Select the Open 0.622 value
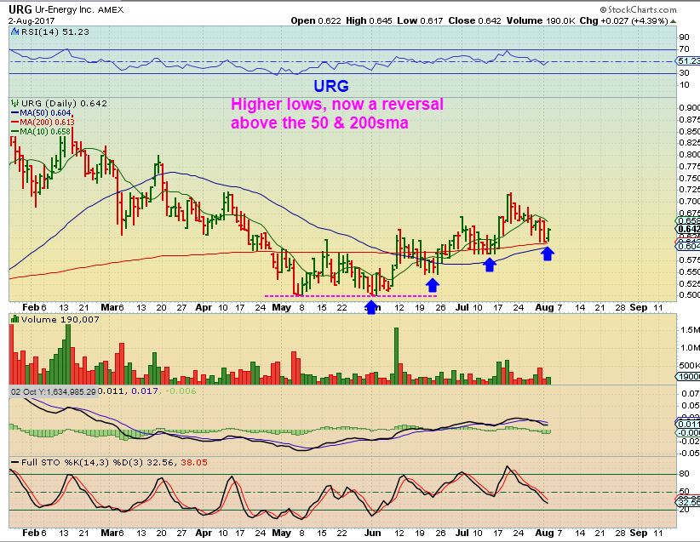 coord(316,20)
